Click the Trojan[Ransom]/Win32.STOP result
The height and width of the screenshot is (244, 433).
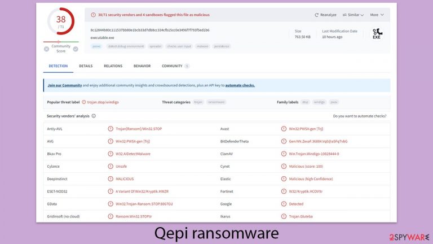click(139, 129)
